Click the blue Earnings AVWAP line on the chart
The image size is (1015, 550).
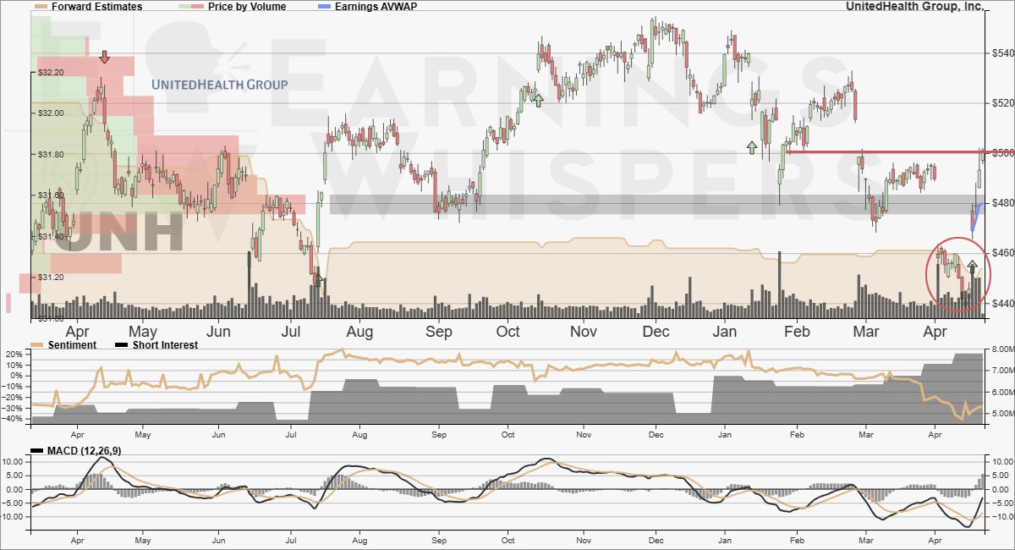975,217
